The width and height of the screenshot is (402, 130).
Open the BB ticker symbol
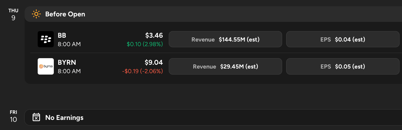pos(62,36)
